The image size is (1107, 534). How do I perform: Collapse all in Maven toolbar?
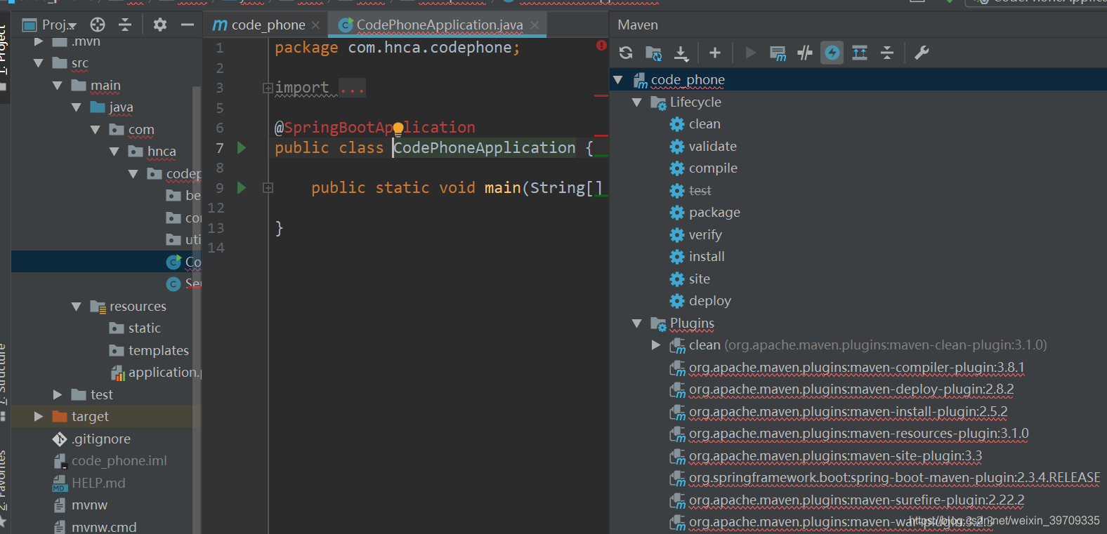click(x=887, y=53)
